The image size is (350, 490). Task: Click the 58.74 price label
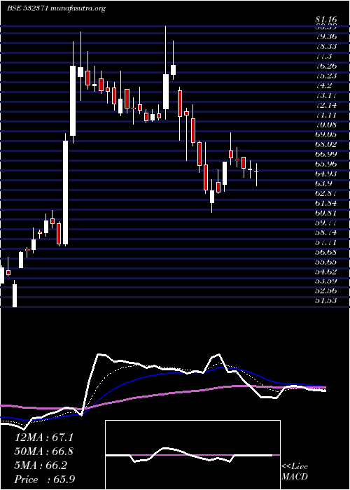point(326,233)
